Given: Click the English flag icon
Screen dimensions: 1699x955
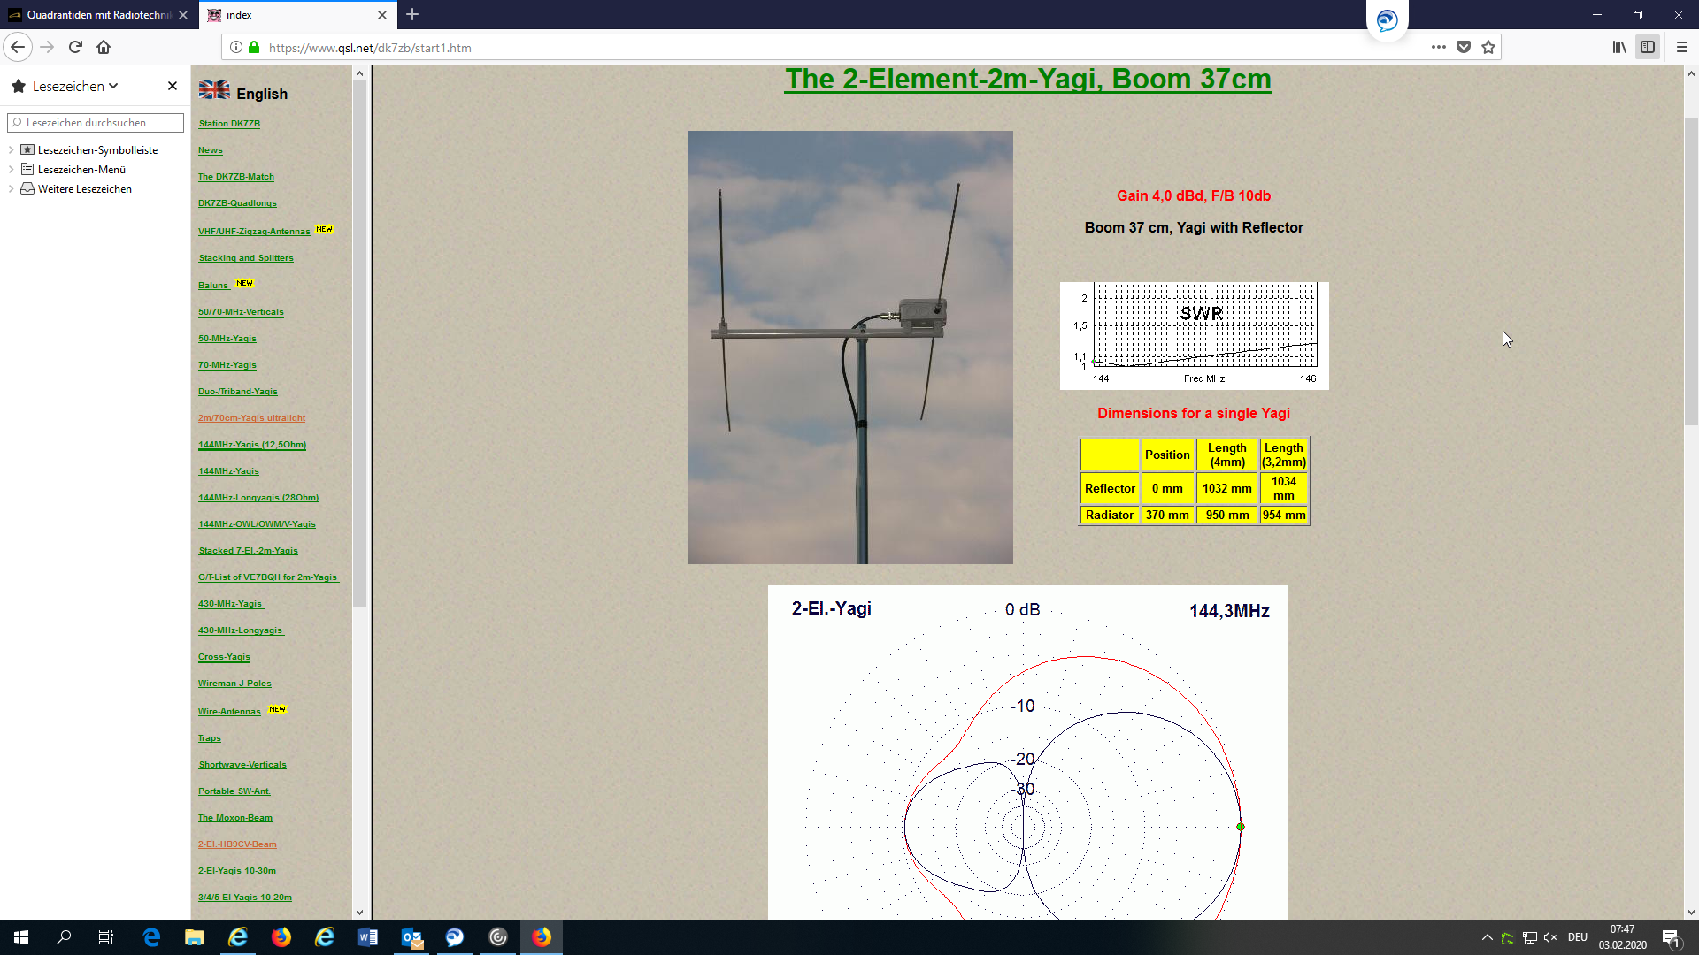Looking at the screenshot, I should (x=214, y=90).
